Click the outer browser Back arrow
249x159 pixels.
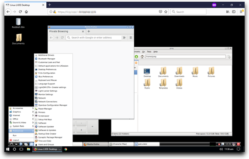(8, 12)
